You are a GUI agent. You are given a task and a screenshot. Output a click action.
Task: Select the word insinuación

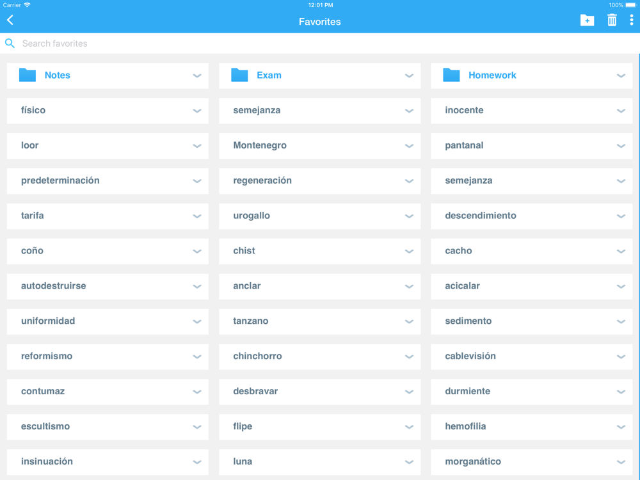tap(47, 461)
